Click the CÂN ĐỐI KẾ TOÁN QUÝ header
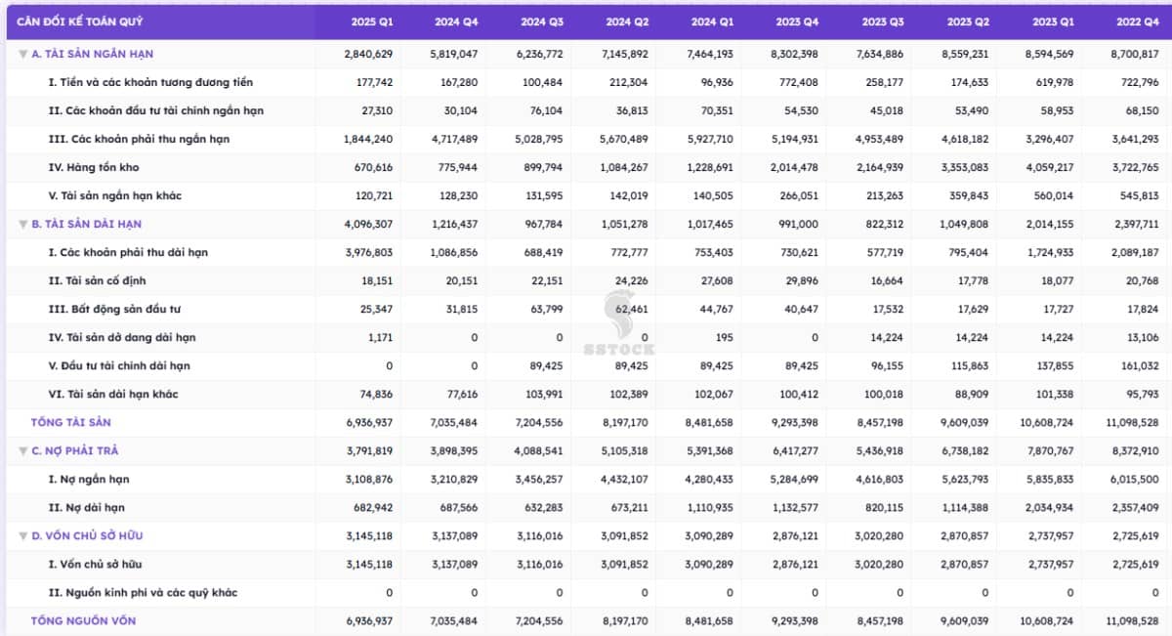Screen dimensions: 1172x636 [x=71, y=21]
